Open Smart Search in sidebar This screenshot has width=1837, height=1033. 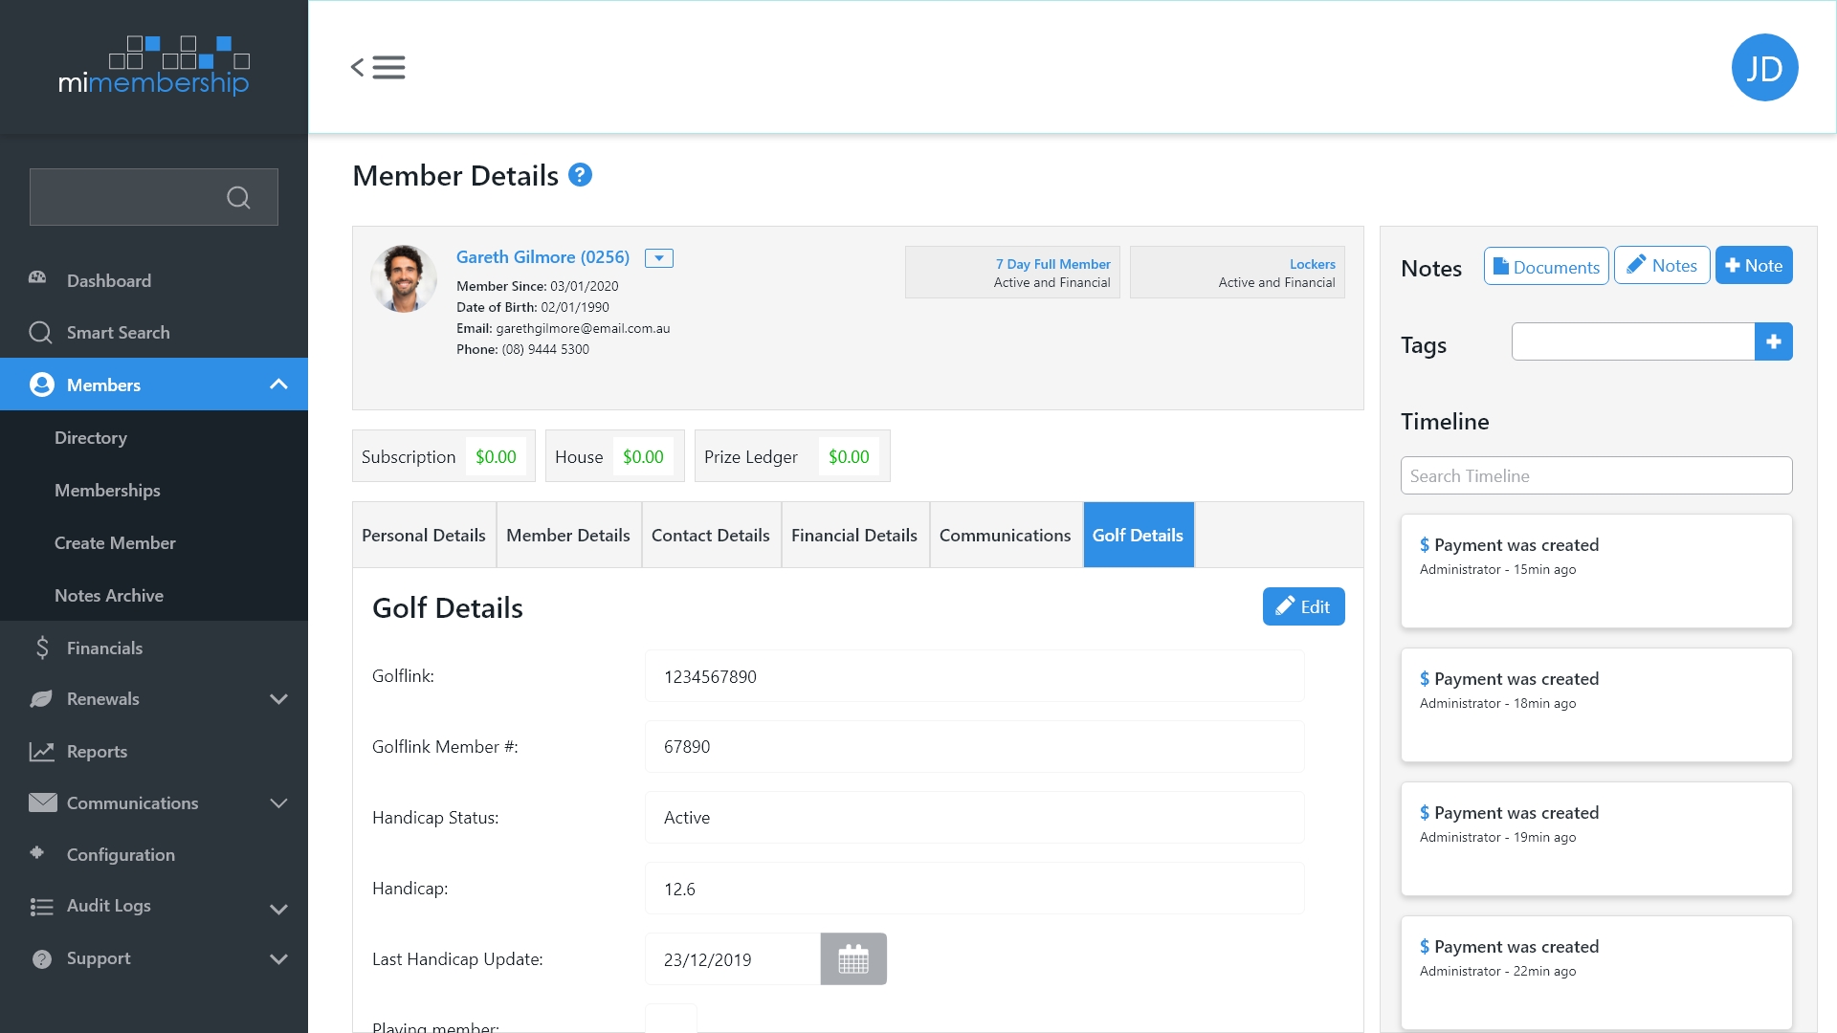118,332
